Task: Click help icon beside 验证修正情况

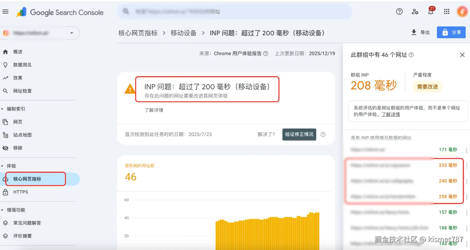Action: 323,134
